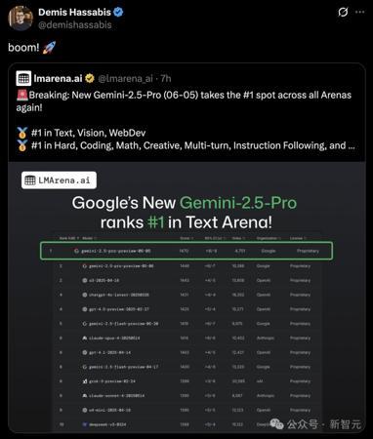
Task: Click the first medal emoji in quoted tweet
Action: pos(22,133)
